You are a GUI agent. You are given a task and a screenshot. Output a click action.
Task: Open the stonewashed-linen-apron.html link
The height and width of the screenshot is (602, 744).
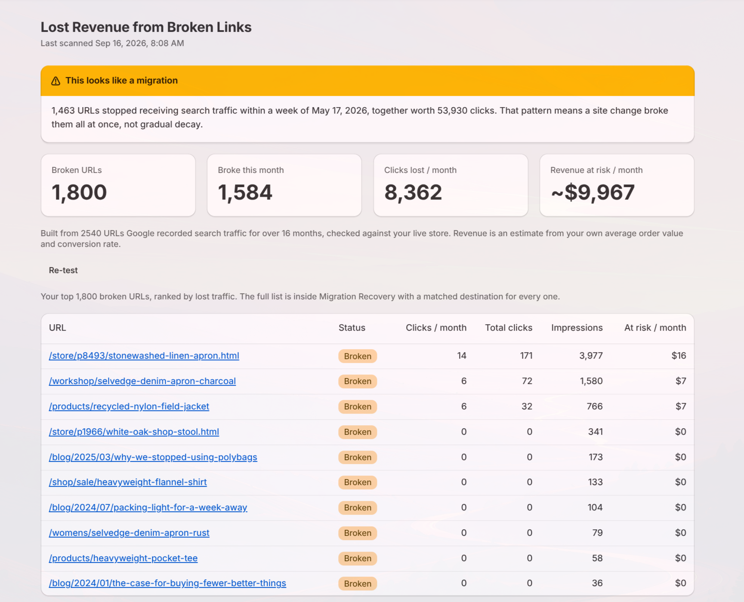coord(144,356)
